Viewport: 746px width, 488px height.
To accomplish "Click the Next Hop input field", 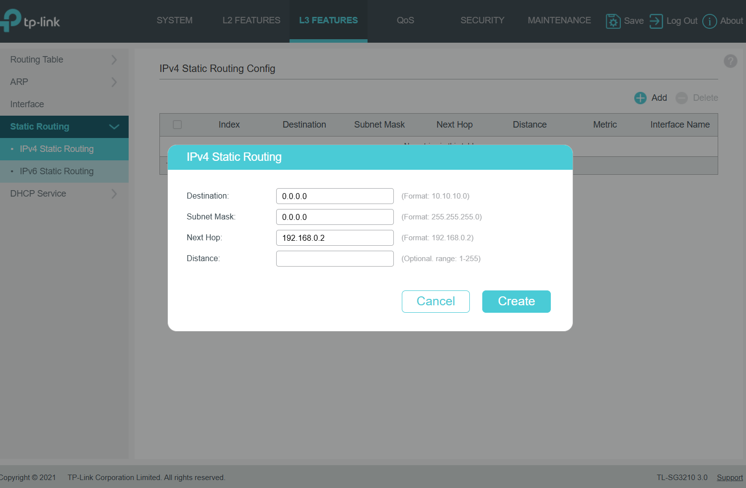I will [334, 238].
